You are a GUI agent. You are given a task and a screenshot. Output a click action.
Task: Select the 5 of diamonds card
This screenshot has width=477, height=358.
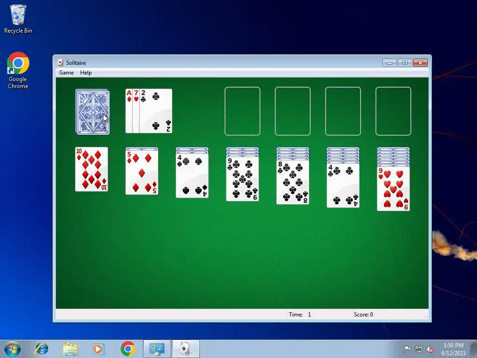[x=142, y=172]
